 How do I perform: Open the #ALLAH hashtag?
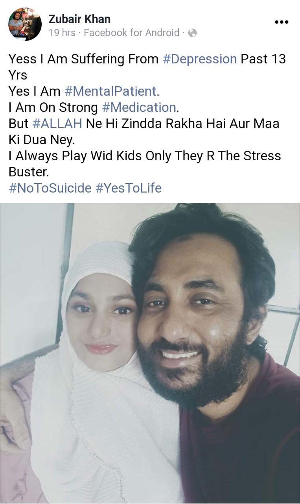click(x=57, y=124)
